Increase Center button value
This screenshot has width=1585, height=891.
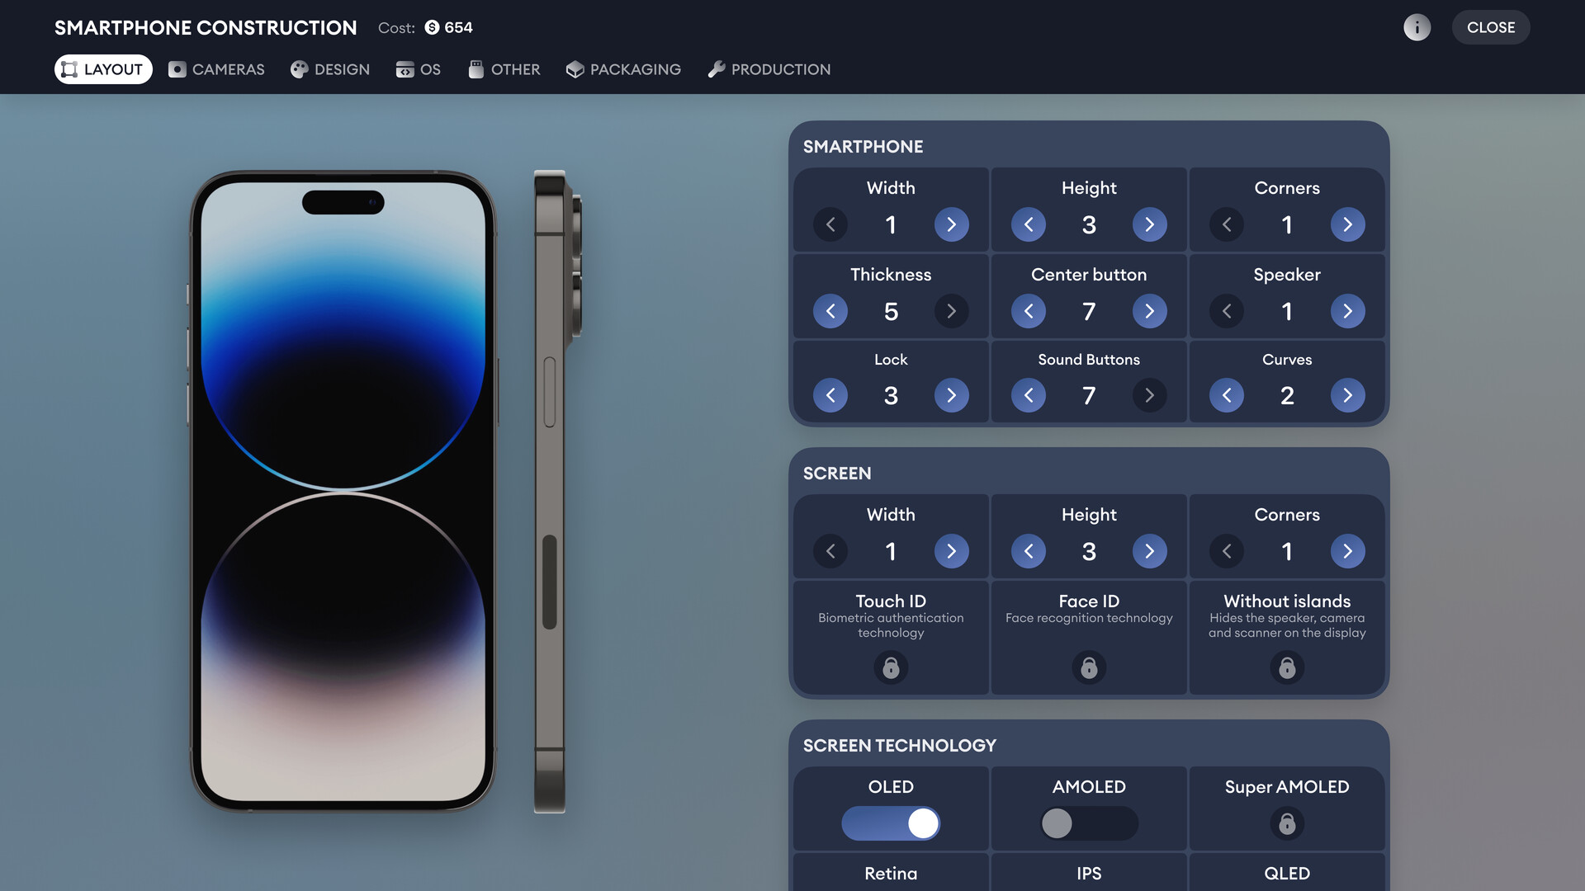point(1149,311)
